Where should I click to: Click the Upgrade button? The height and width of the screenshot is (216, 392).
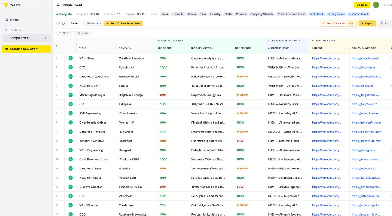tap(362, 5)
